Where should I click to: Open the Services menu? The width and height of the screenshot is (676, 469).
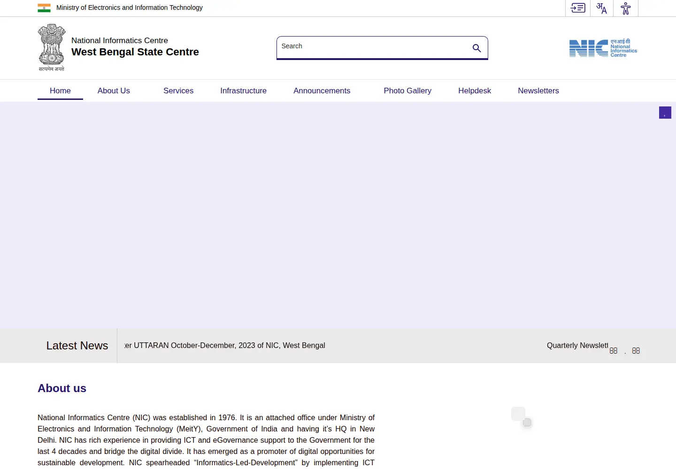(x=178, y=91)
